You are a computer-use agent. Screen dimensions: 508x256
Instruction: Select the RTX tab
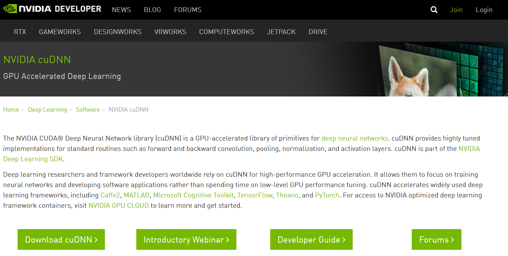click(x=20, y=31)
